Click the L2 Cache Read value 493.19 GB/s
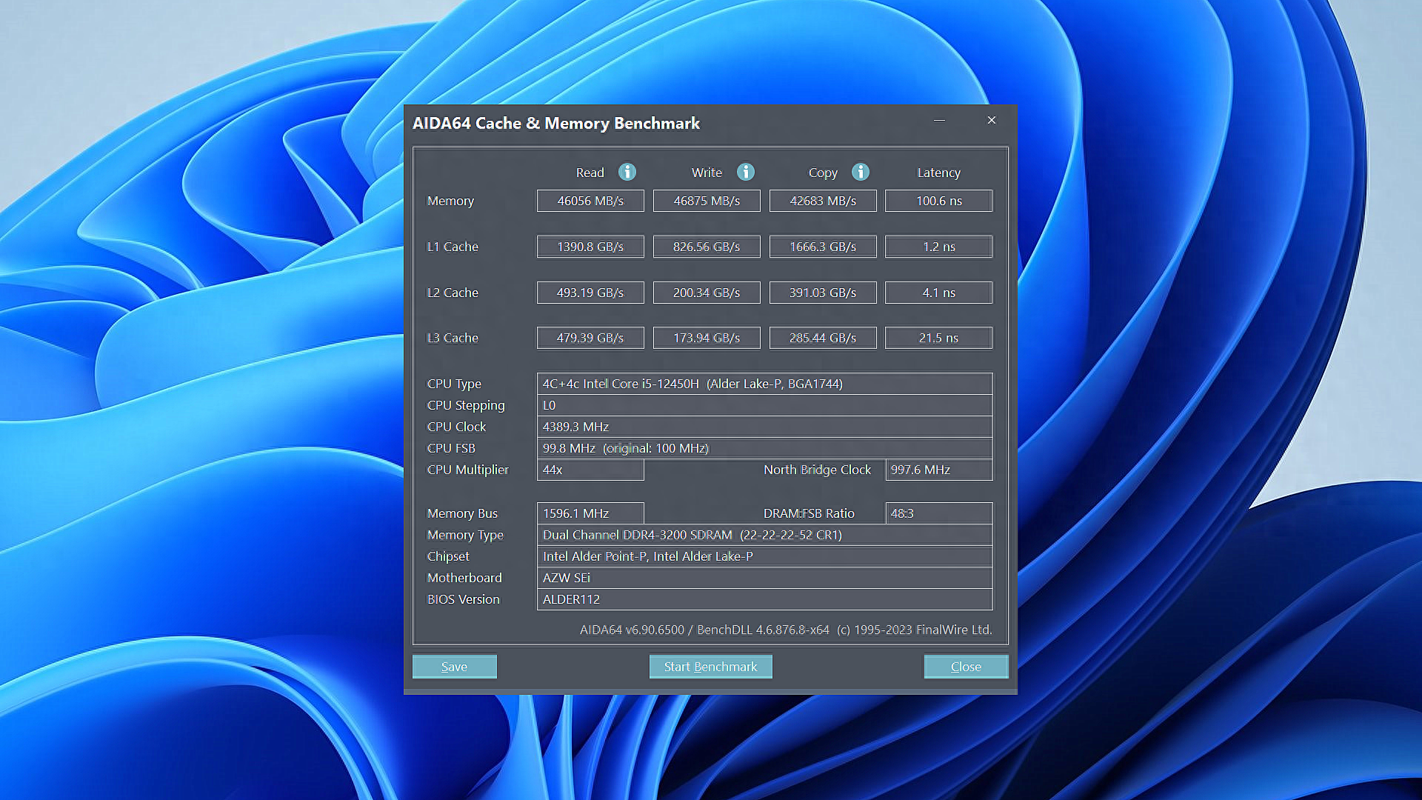This screenshot has width=1422, height=800. pos(590,293)
